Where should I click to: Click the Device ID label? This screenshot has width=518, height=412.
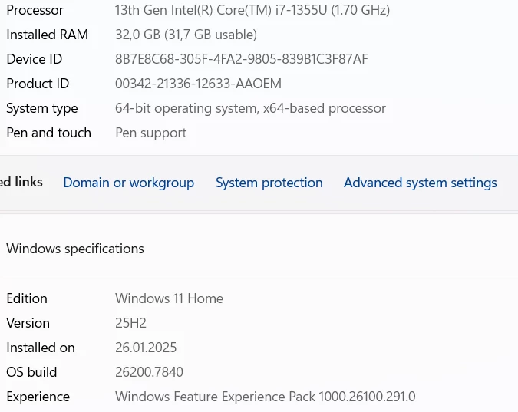[x=35, y=59]
